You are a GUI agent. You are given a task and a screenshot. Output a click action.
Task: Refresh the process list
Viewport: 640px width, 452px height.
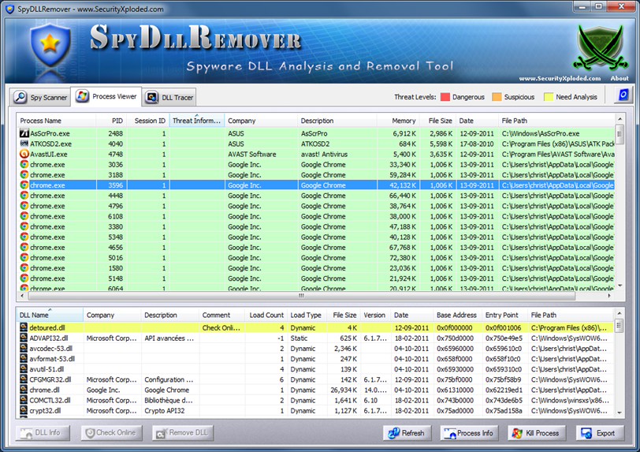407,433
